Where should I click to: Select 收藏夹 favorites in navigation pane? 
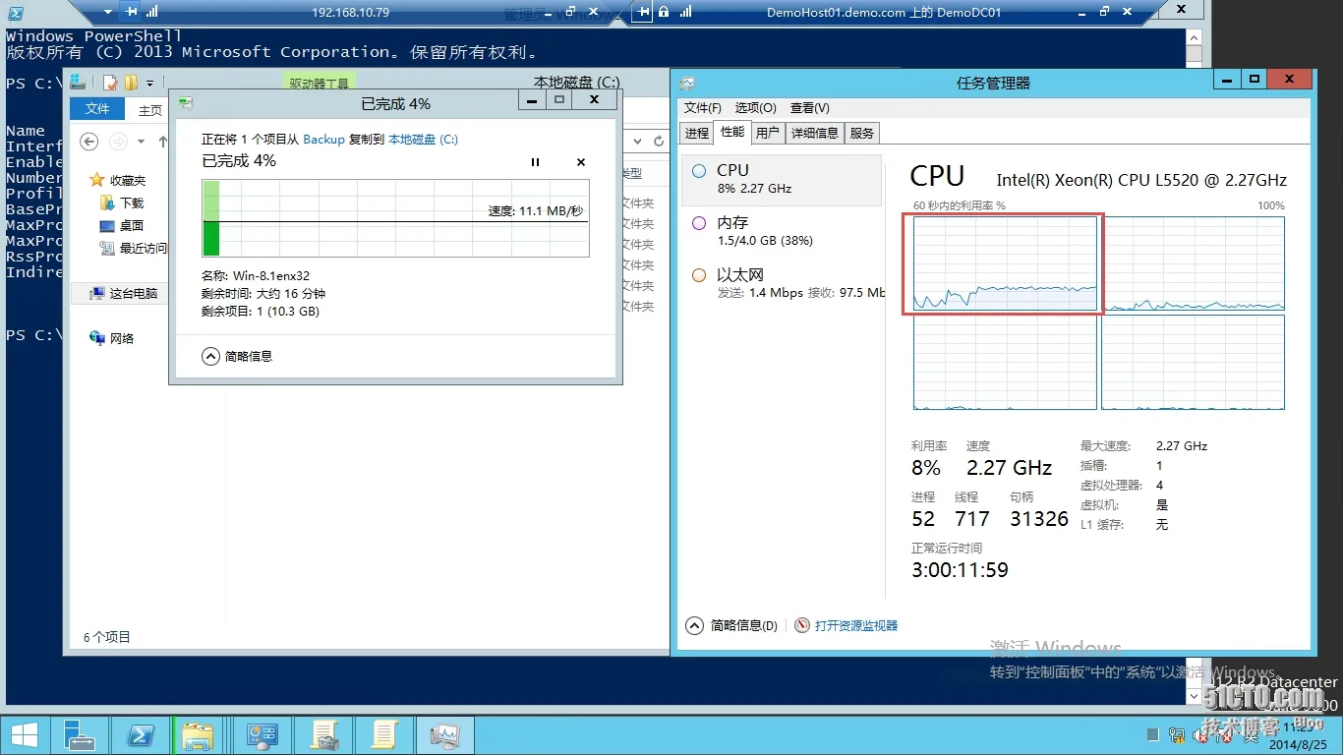117,180
